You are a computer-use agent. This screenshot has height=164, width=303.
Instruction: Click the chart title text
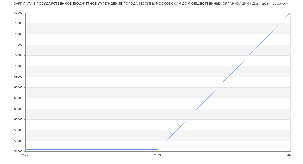(x=151, y=4)
